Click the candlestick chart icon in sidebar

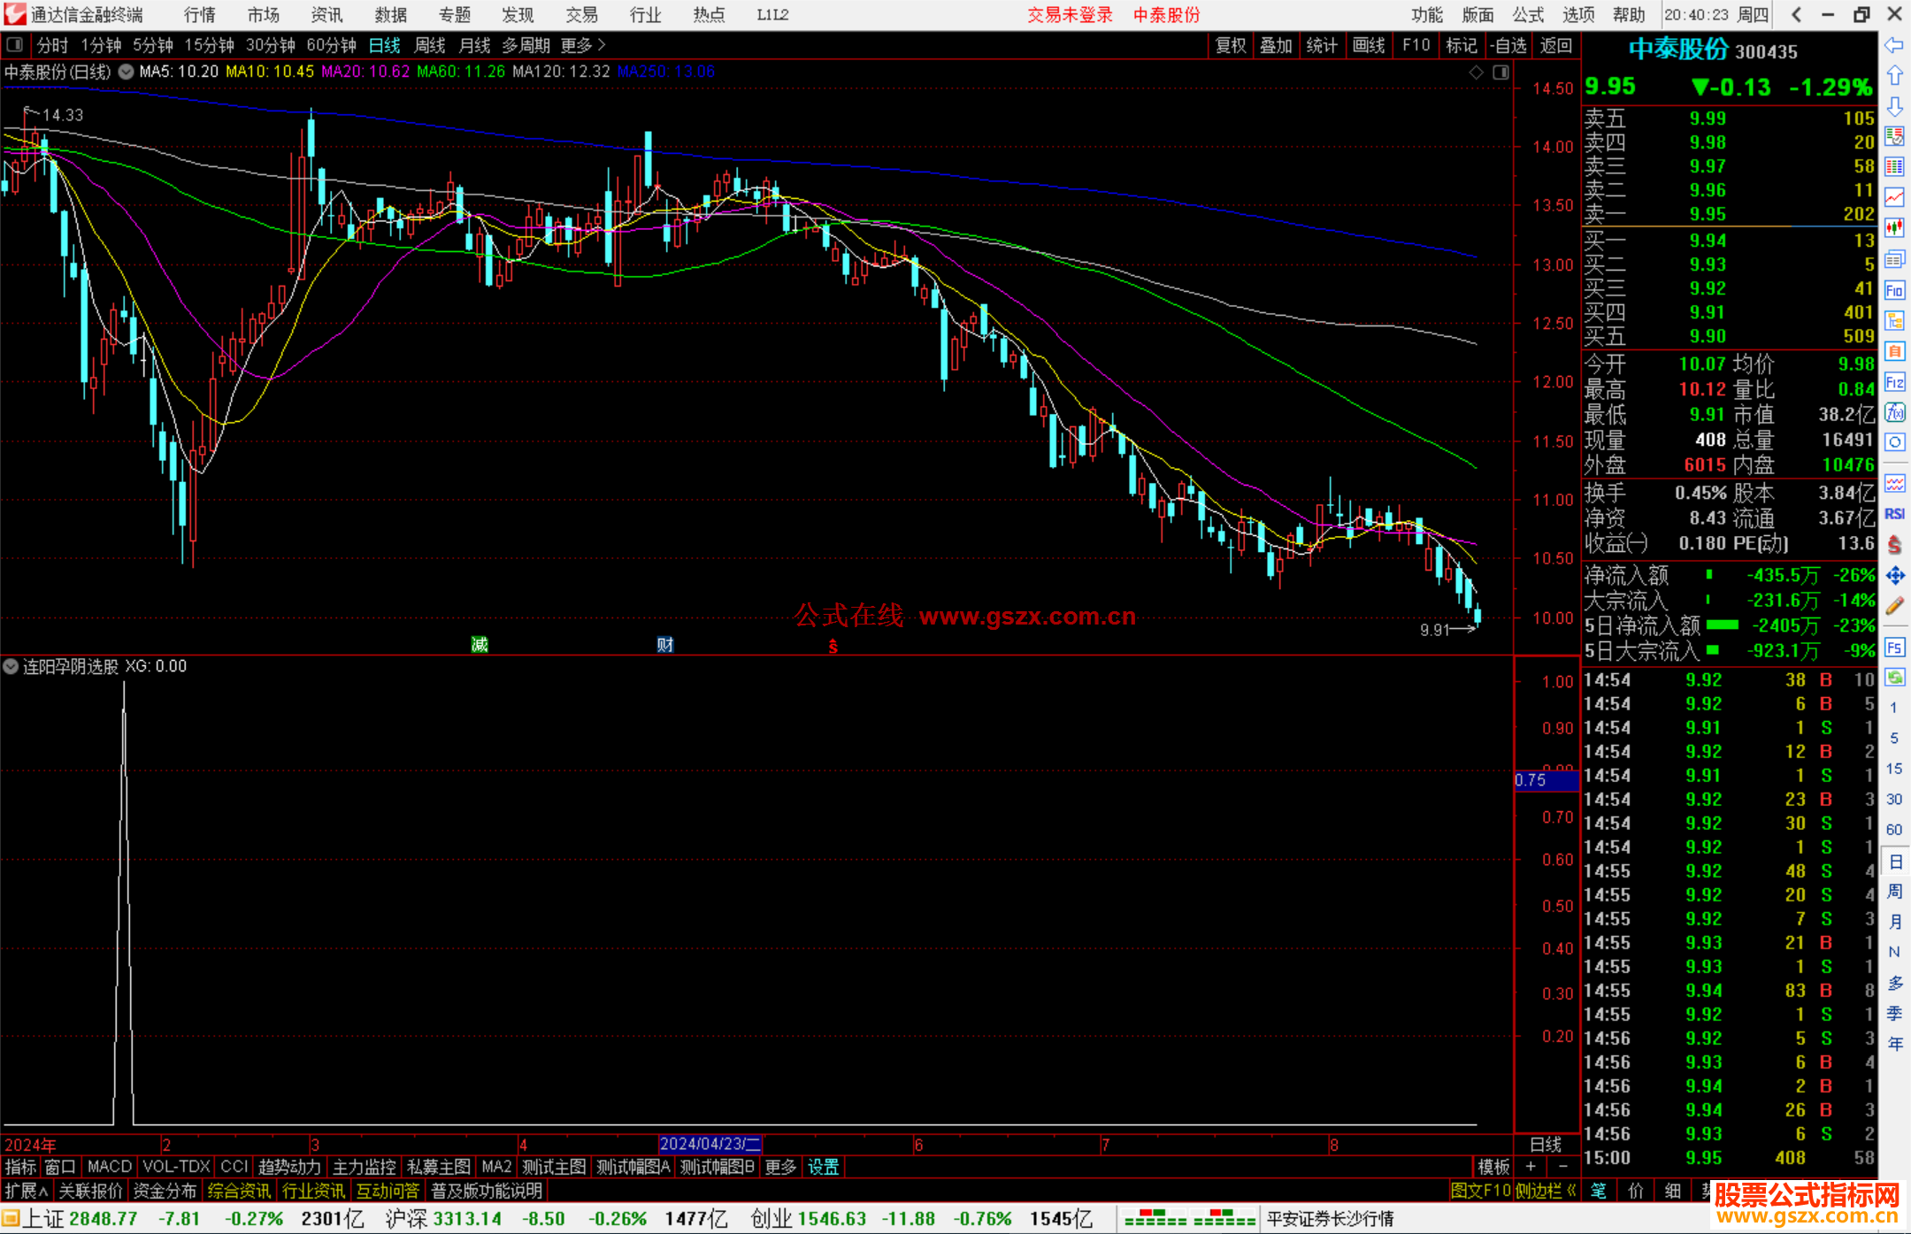1894,227
